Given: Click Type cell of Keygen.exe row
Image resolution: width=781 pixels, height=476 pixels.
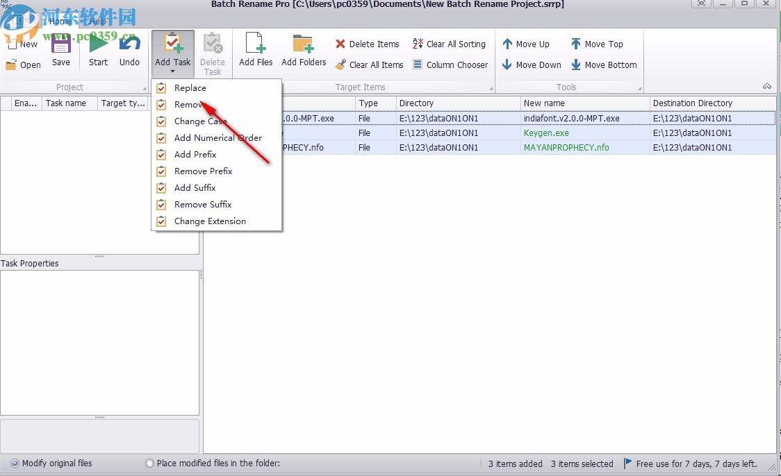Looking at the screenshot, I should tap(375, 133).
